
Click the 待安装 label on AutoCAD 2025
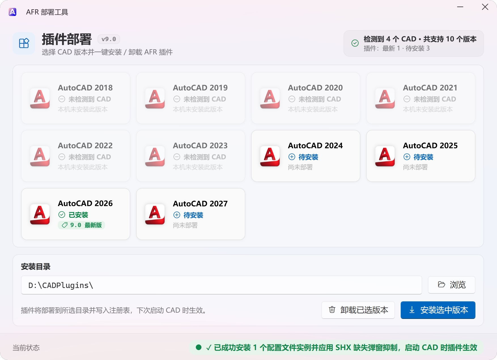(424, 157)
